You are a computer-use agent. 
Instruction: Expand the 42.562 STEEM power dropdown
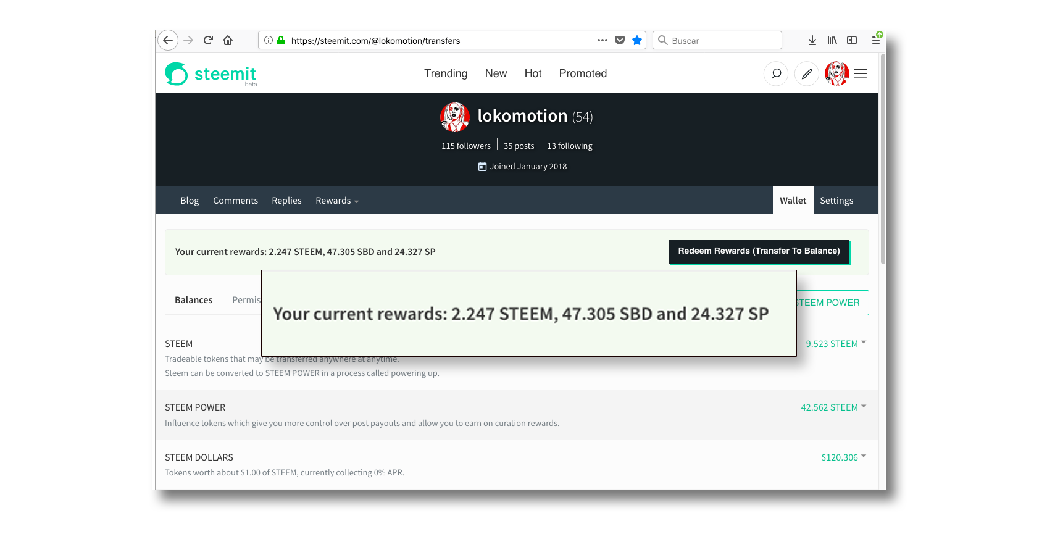(x=833, y=407)
